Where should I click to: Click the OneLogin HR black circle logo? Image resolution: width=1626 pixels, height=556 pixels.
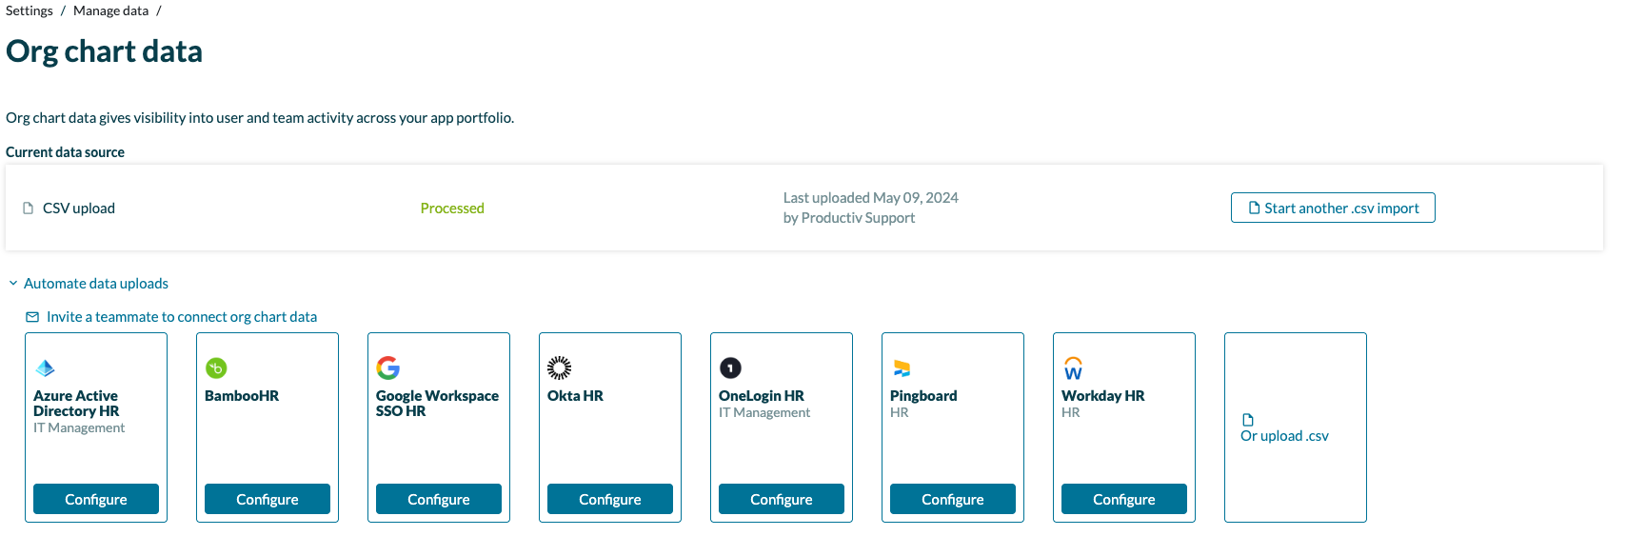coord(730,368)
